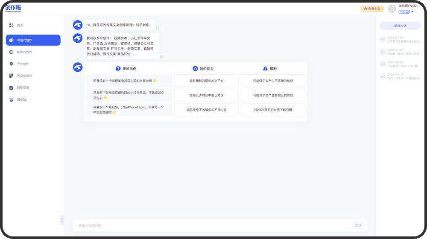Open 创作记录 history icon
The width and height of the screenshot is (427, 239).
(x=12, y=88)
